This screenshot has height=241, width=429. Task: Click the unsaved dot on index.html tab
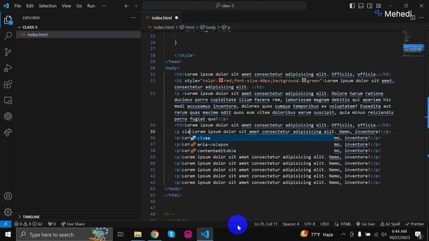176,18
